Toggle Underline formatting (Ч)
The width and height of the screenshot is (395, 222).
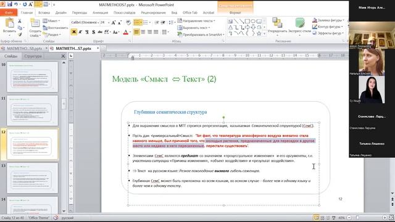(87, 32)
